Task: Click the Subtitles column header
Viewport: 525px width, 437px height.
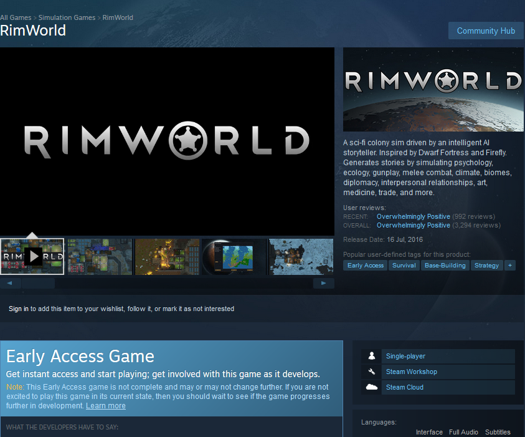Action: pos(498,432)
